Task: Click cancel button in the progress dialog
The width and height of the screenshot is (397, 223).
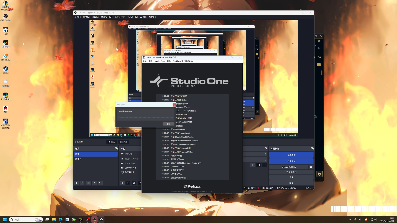Action: coord(169,123)
